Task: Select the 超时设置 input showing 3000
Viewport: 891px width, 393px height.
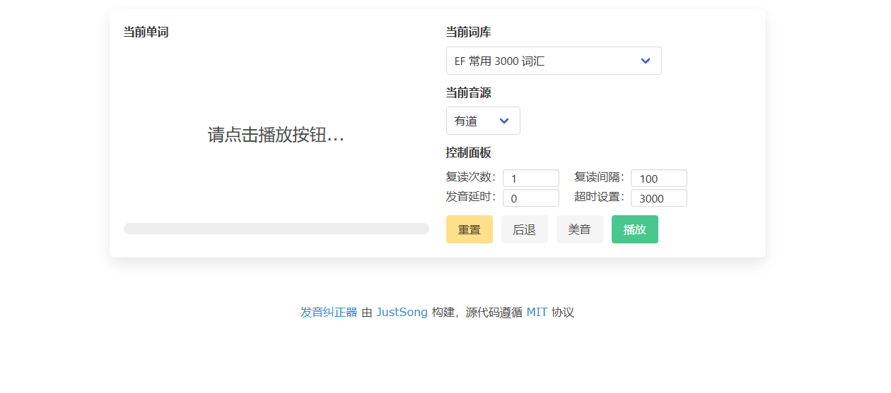Action: click(x=658, y=198)
